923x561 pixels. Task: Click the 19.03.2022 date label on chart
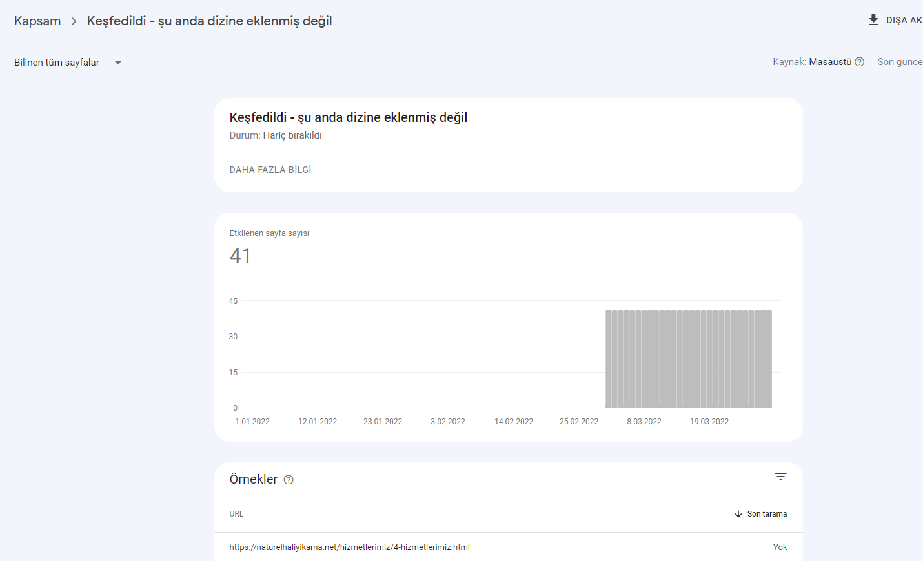[709, 422]
